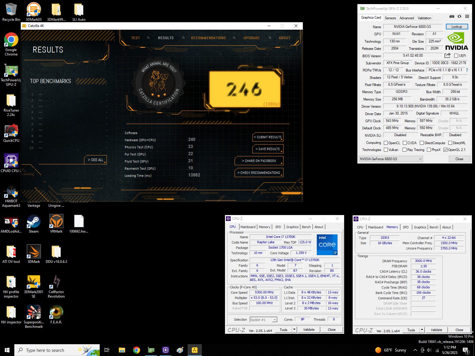Open the CPUID CPU-Z desktop shortcut
Screen dimensions: 475x356
click(11, 163)
